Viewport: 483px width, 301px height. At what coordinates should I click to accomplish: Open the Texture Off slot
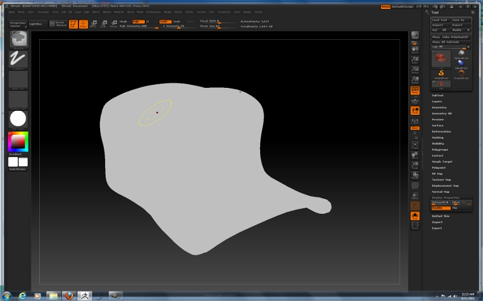(19, 100)
